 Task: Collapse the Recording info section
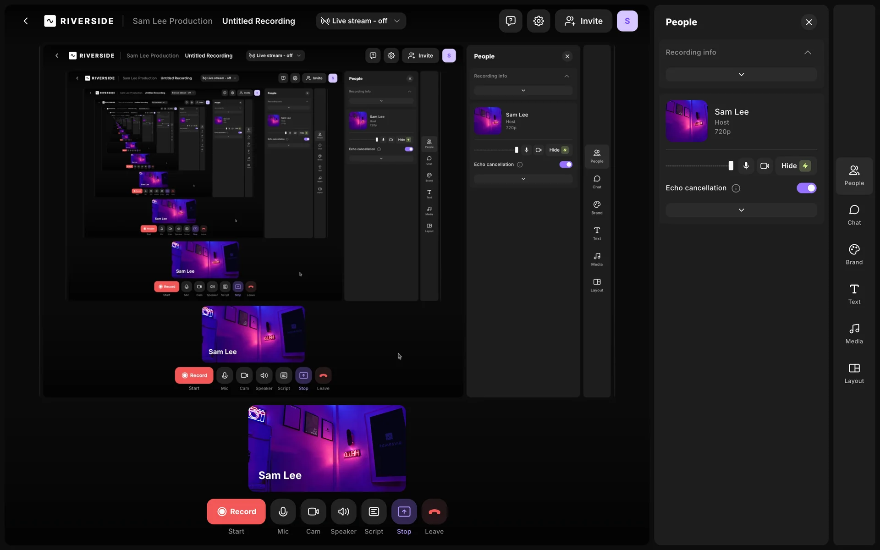tap(807, 52)
